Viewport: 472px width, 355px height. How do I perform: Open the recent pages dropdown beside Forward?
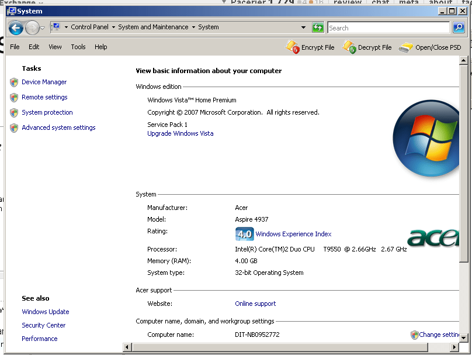point(43,28)
